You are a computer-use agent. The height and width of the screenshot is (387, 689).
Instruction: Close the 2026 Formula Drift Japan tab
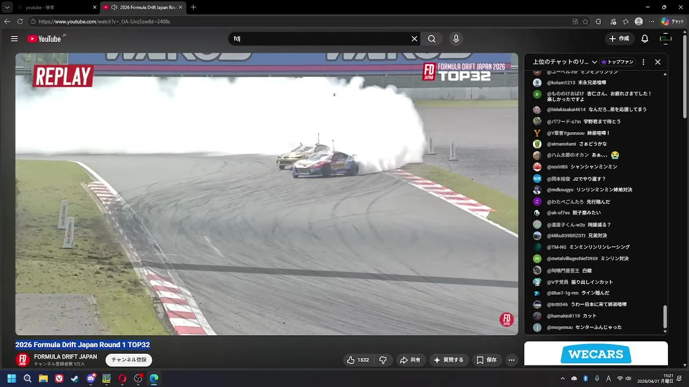click(x=180, y=7)
